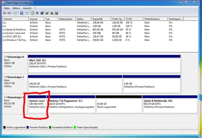Sort by the Volume column header

coord(15,19)
